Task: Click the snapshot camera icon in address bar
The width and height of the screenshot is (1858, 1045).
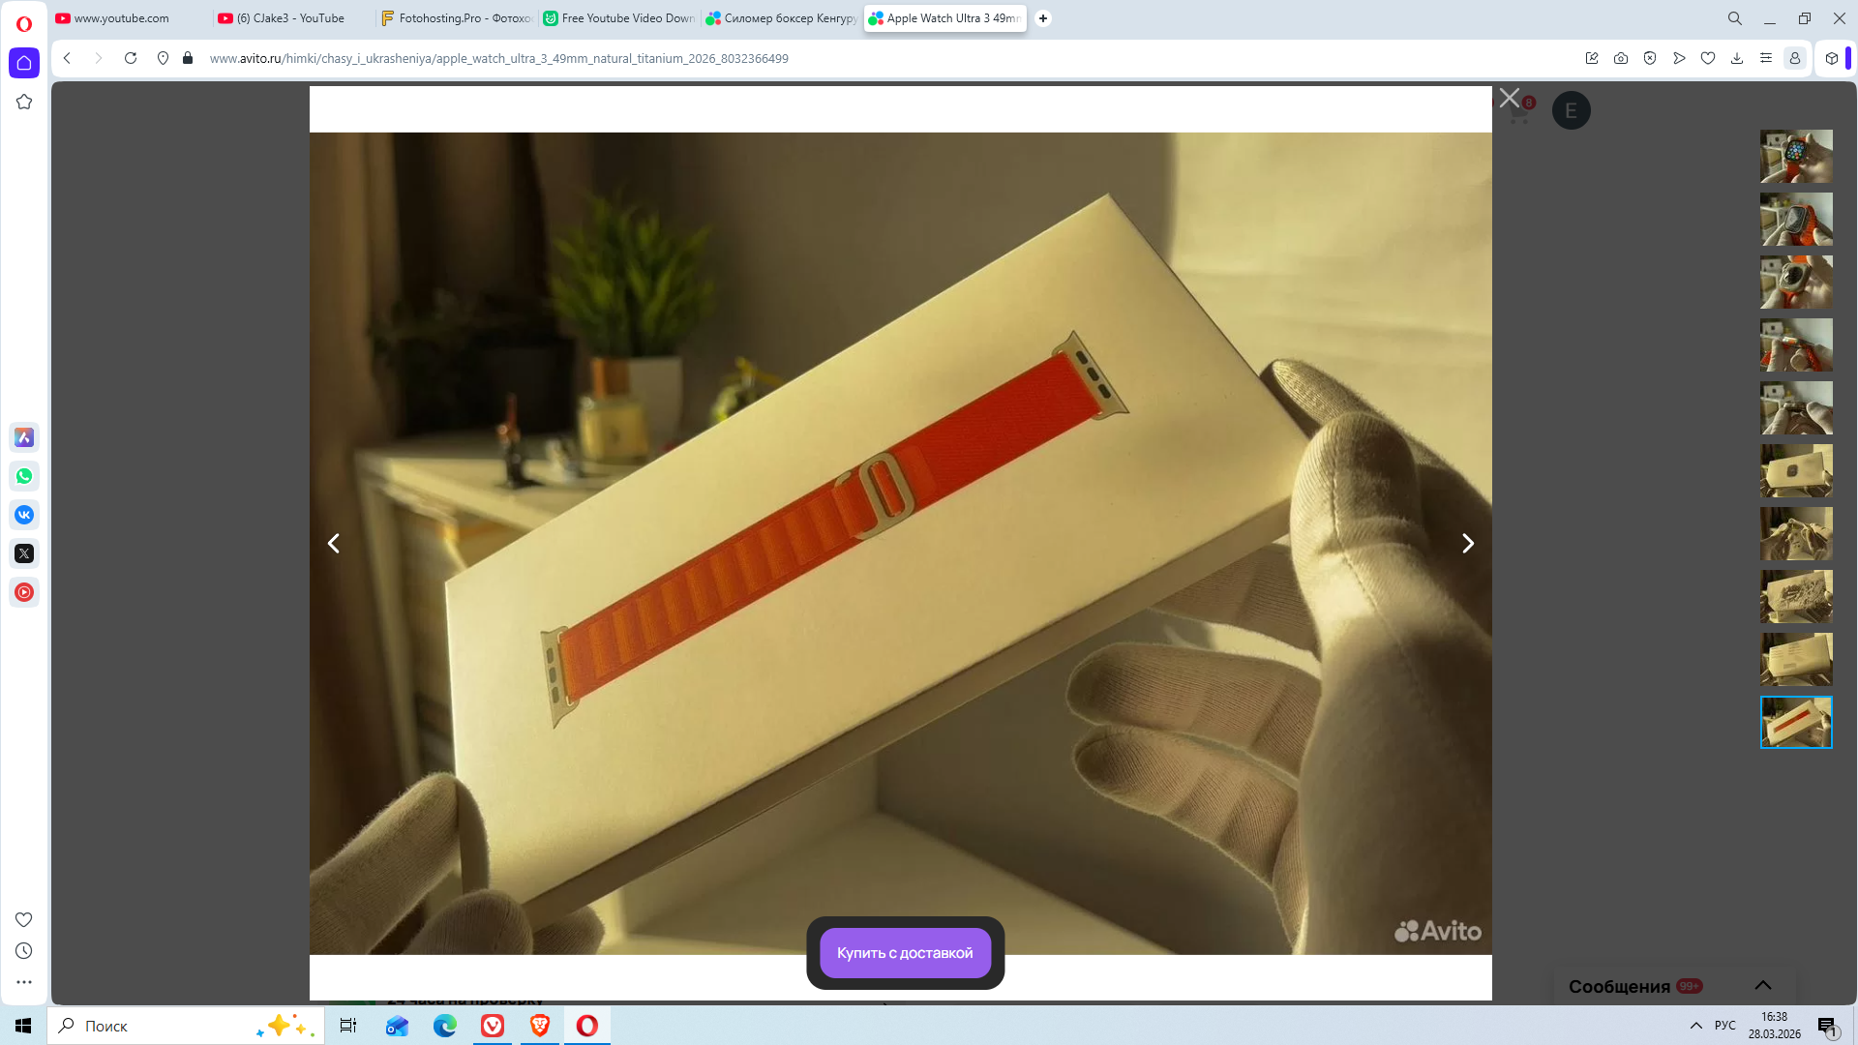Action: [1621, 58]
